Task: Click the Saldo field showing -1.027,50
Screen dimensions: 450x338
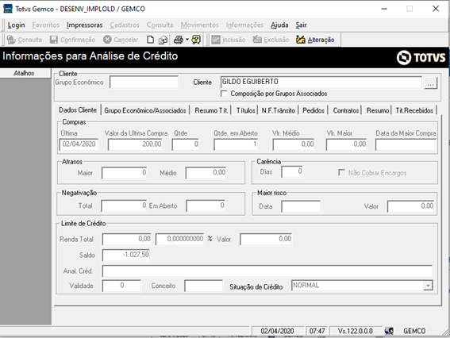Action: pos(126,255)
